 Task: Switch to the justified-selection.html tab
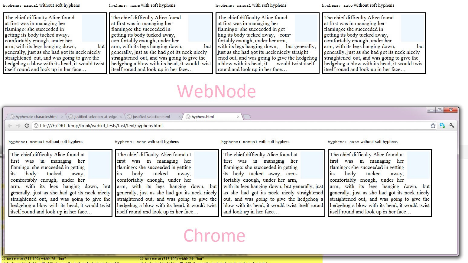click(151, 117)
